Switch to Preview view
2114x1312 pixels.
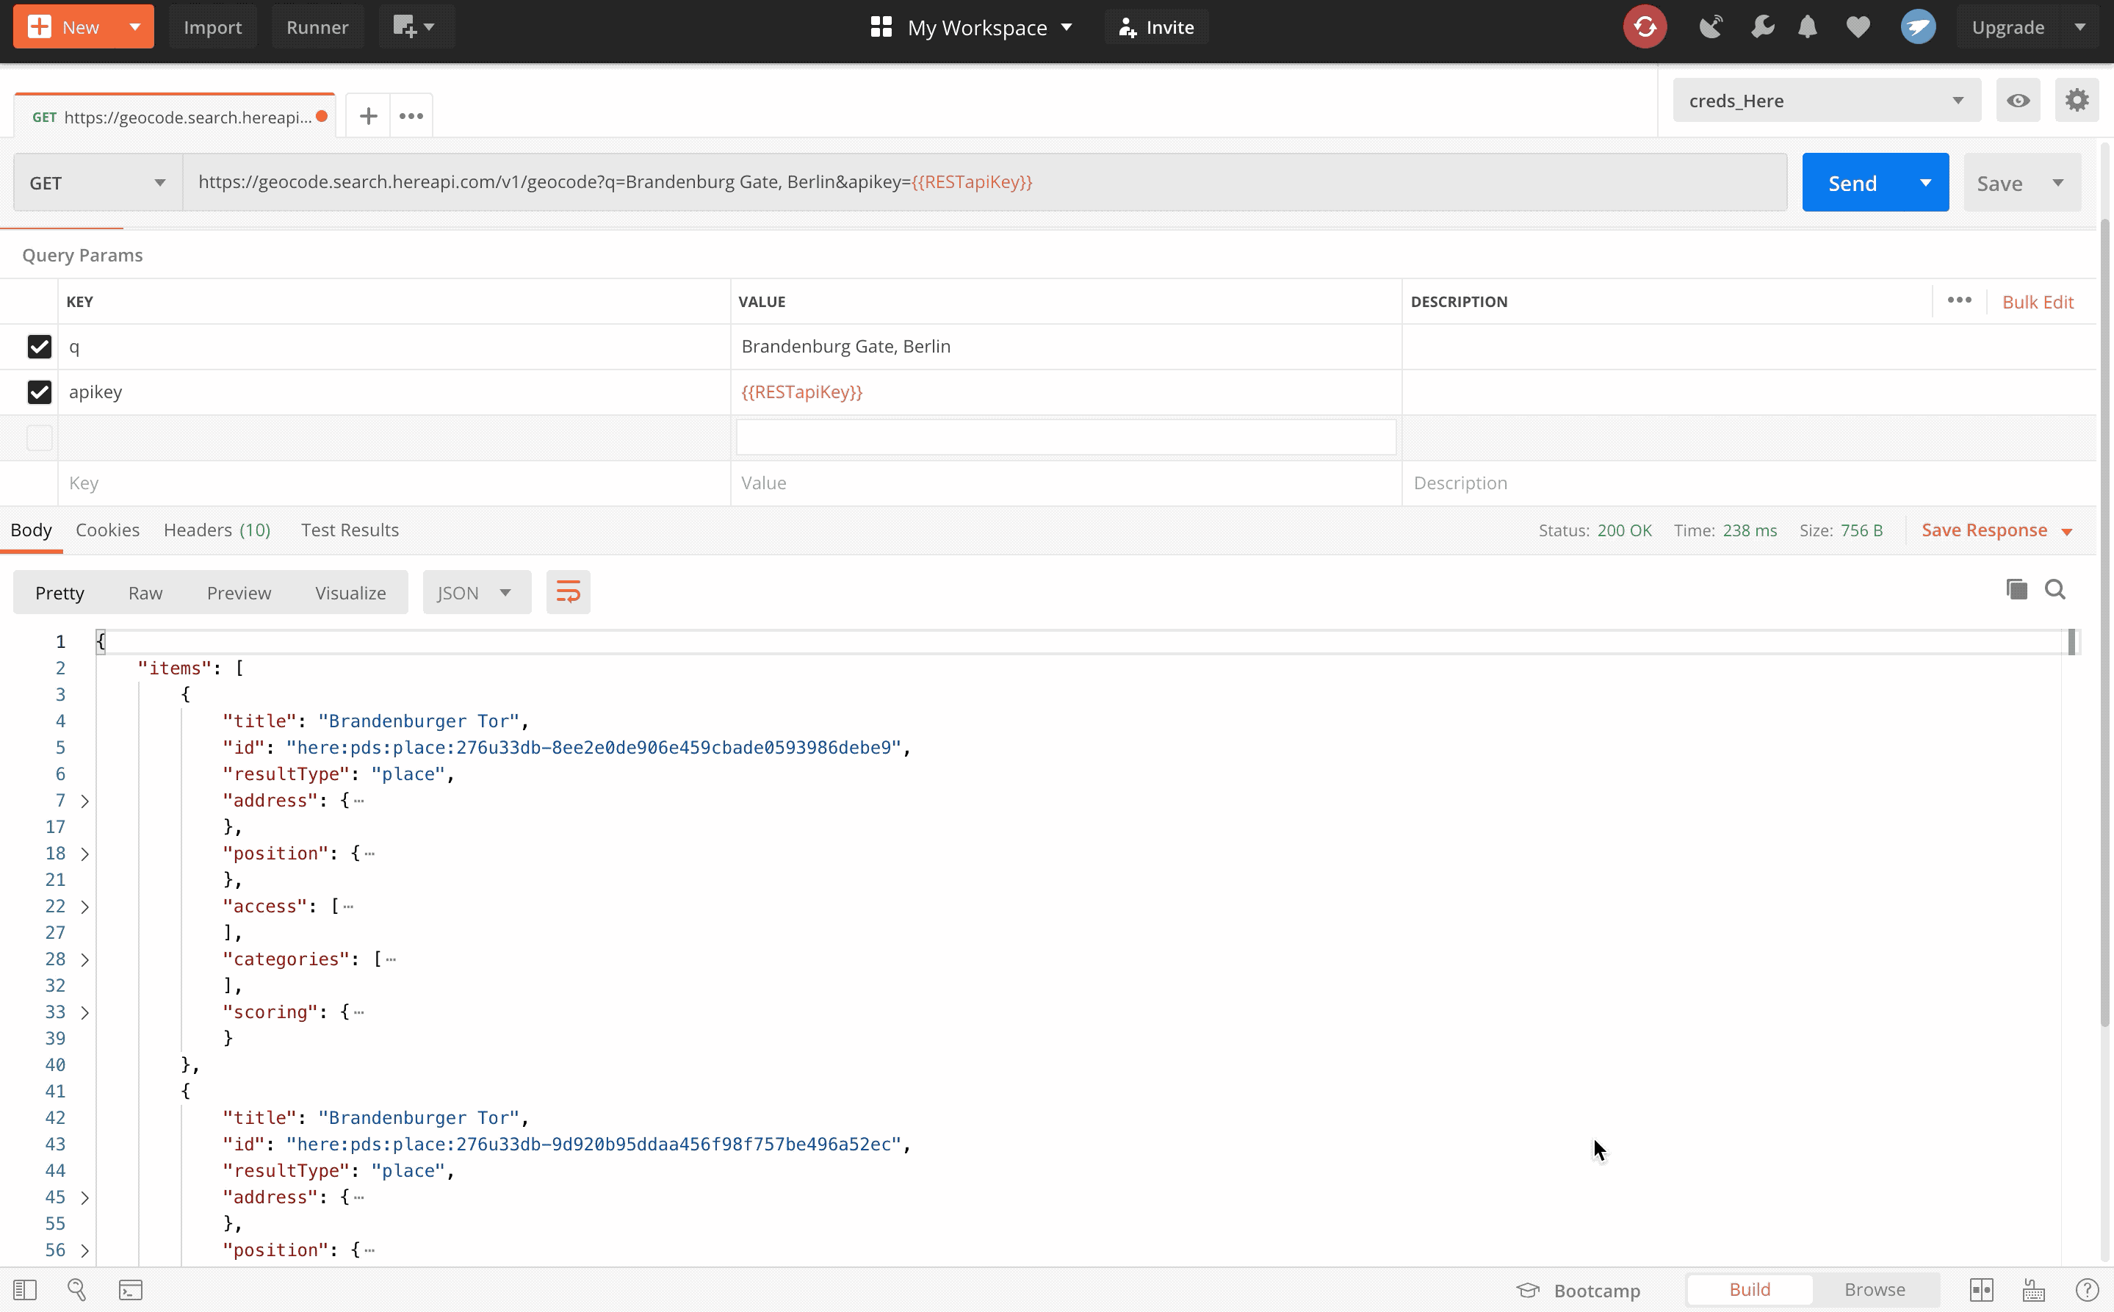(x=239, y=593)
